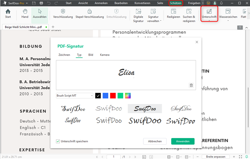Open the Anmerken menu tab
250x159 pixels.
[x=101, y=3]
